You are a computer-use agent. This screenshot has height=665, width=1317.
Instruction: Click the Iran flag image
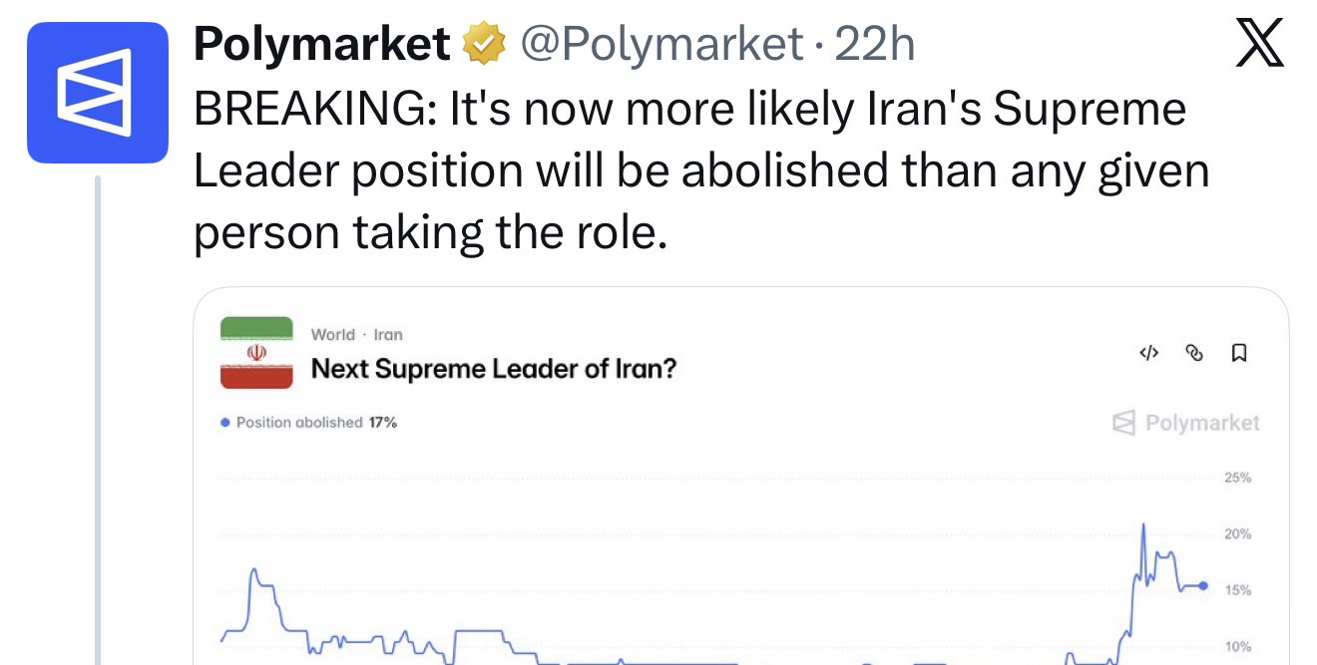(256, 352)
